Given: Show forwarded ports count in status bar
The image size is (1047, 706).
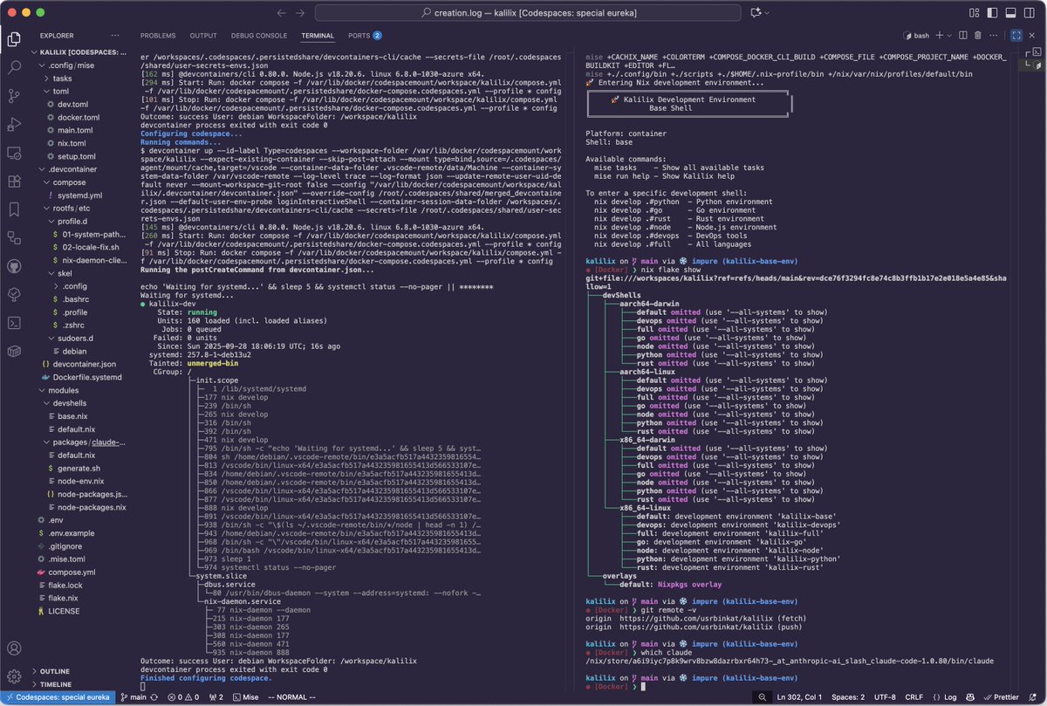Looking at the screenshot, I should click(216, 697).
